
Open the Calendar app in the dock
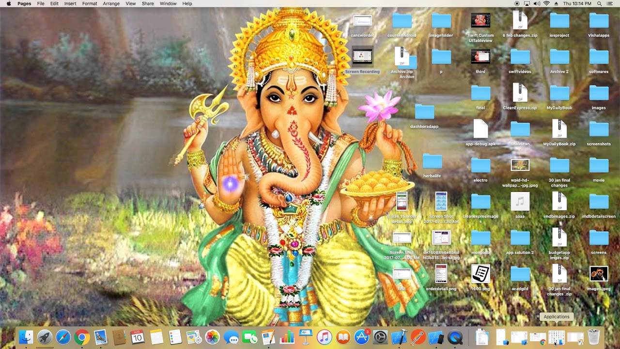click(x=138, y=337)
